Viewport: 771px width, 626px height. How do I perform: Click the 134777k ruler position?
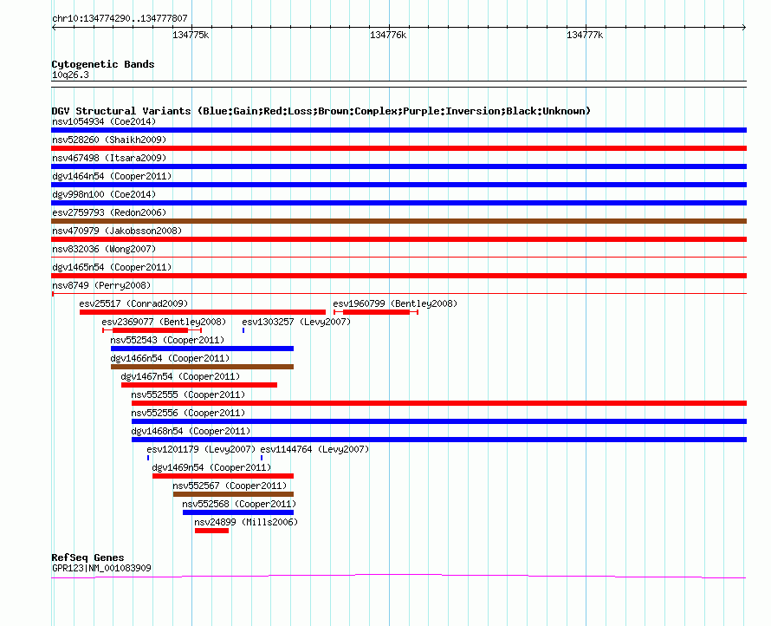tap(585, 35)
